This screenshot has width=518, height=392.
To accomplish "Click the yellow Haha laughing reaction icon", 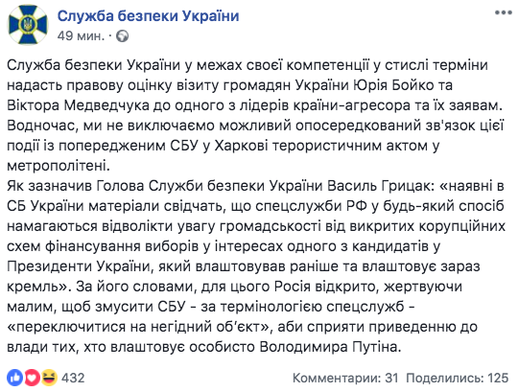I will click(x=49, y=378).
